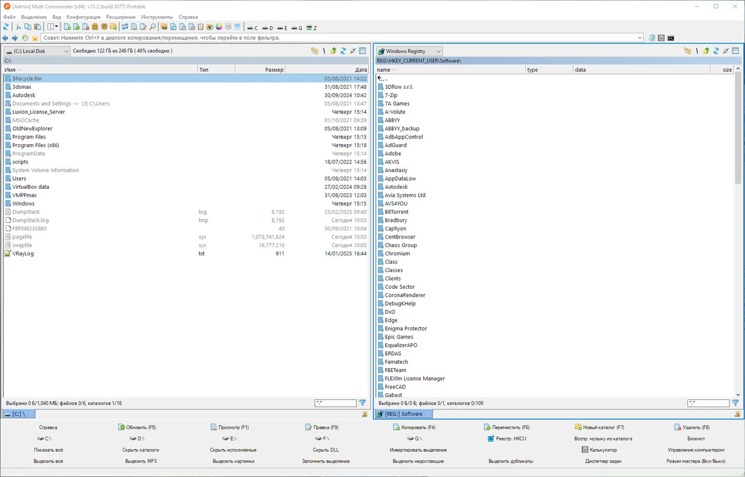This screenshot has height=477, width=745.
Task: Go up one level in left panel
Action: click(x=333, y=51)
